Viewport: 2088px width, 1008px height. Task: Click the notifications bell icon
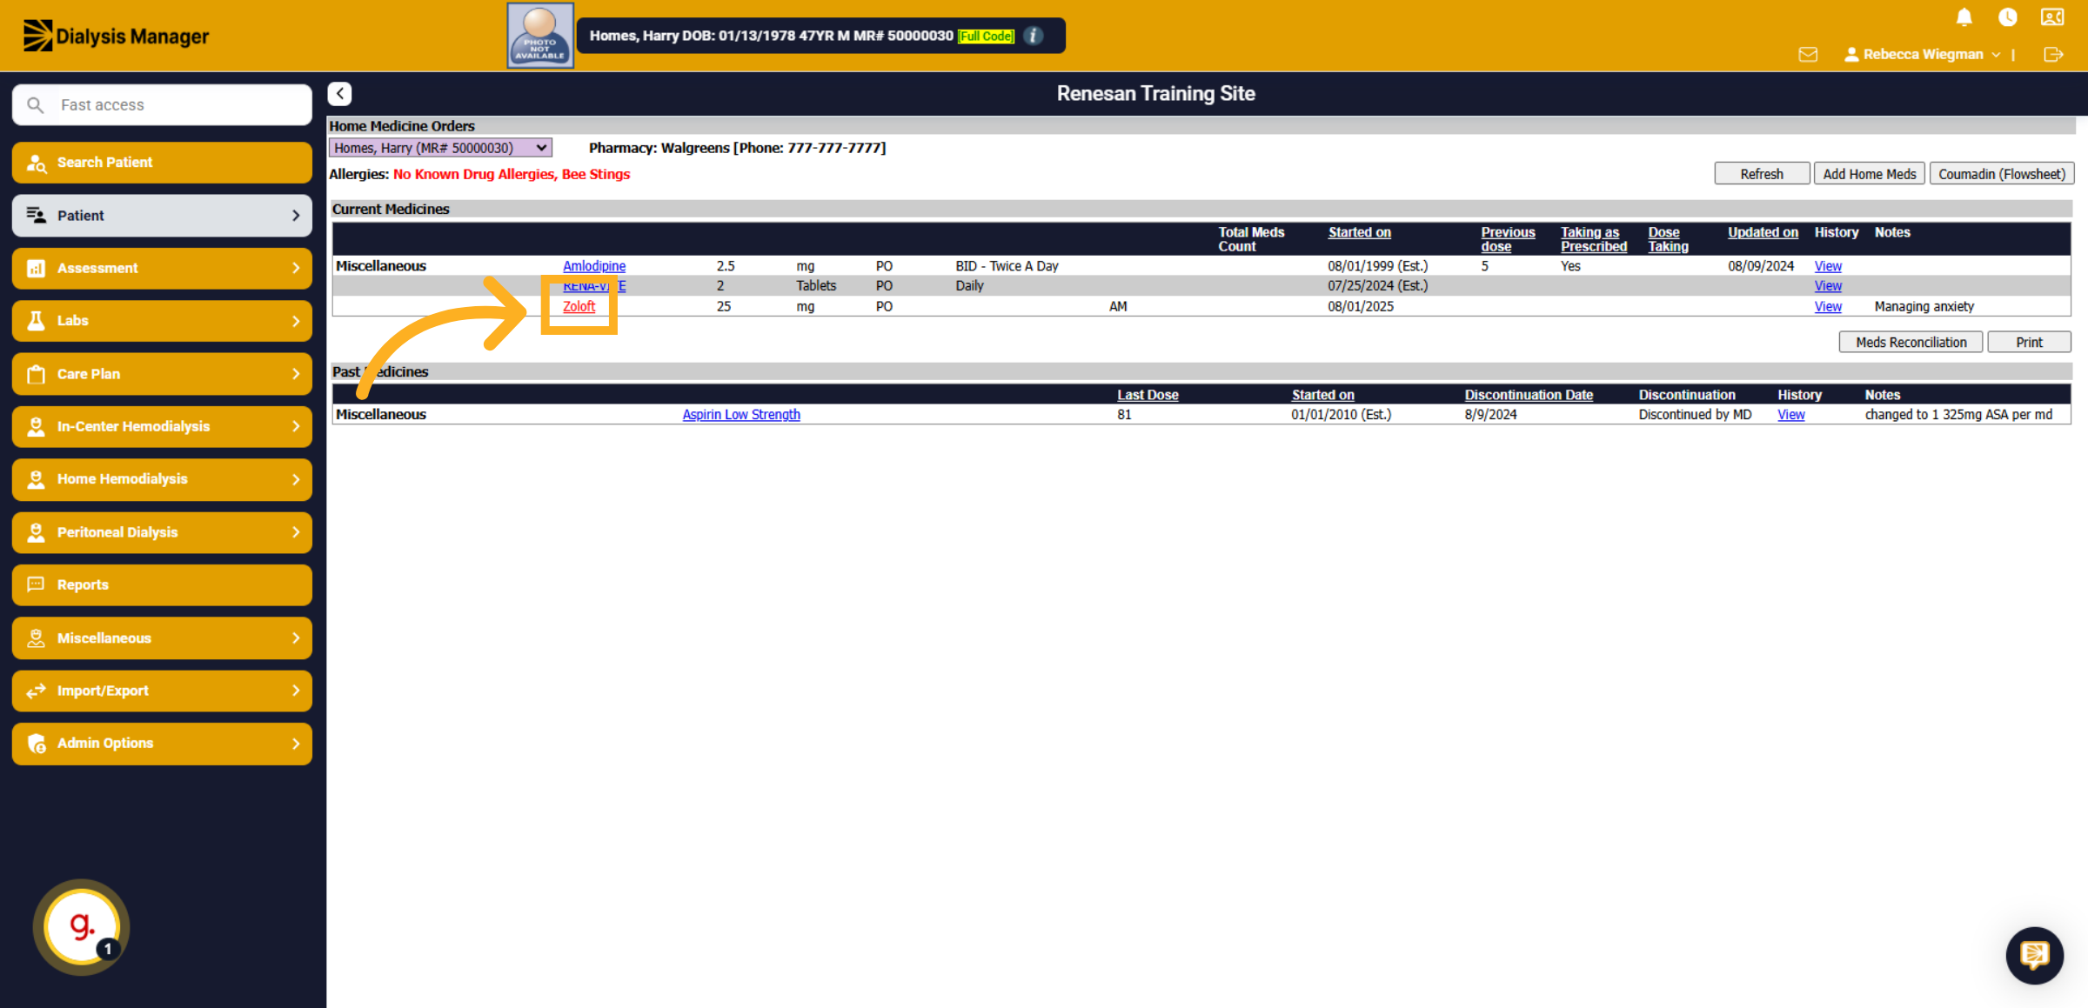coord(1964,17)
